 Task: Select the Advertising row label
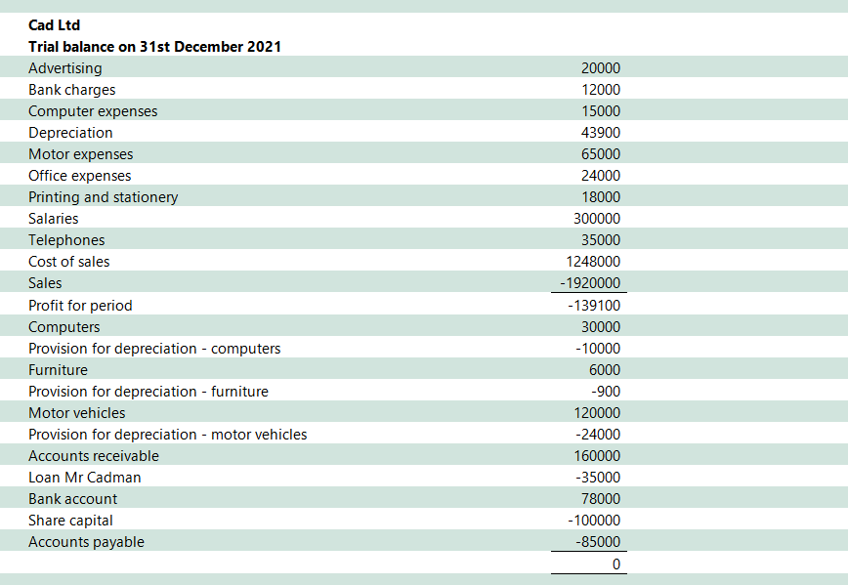pos(64,68)
